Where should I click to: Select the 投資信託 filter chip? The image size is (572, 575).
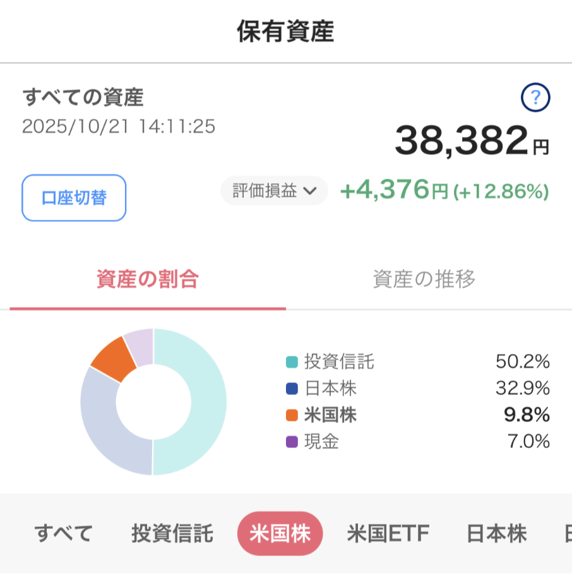[x=172, y=534]
